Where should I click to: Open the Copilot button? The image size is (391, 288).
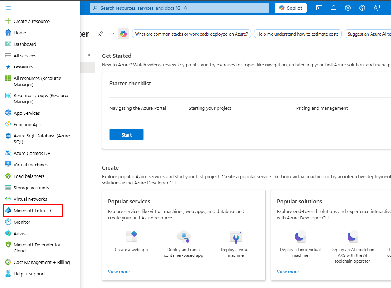coord(291,8)
